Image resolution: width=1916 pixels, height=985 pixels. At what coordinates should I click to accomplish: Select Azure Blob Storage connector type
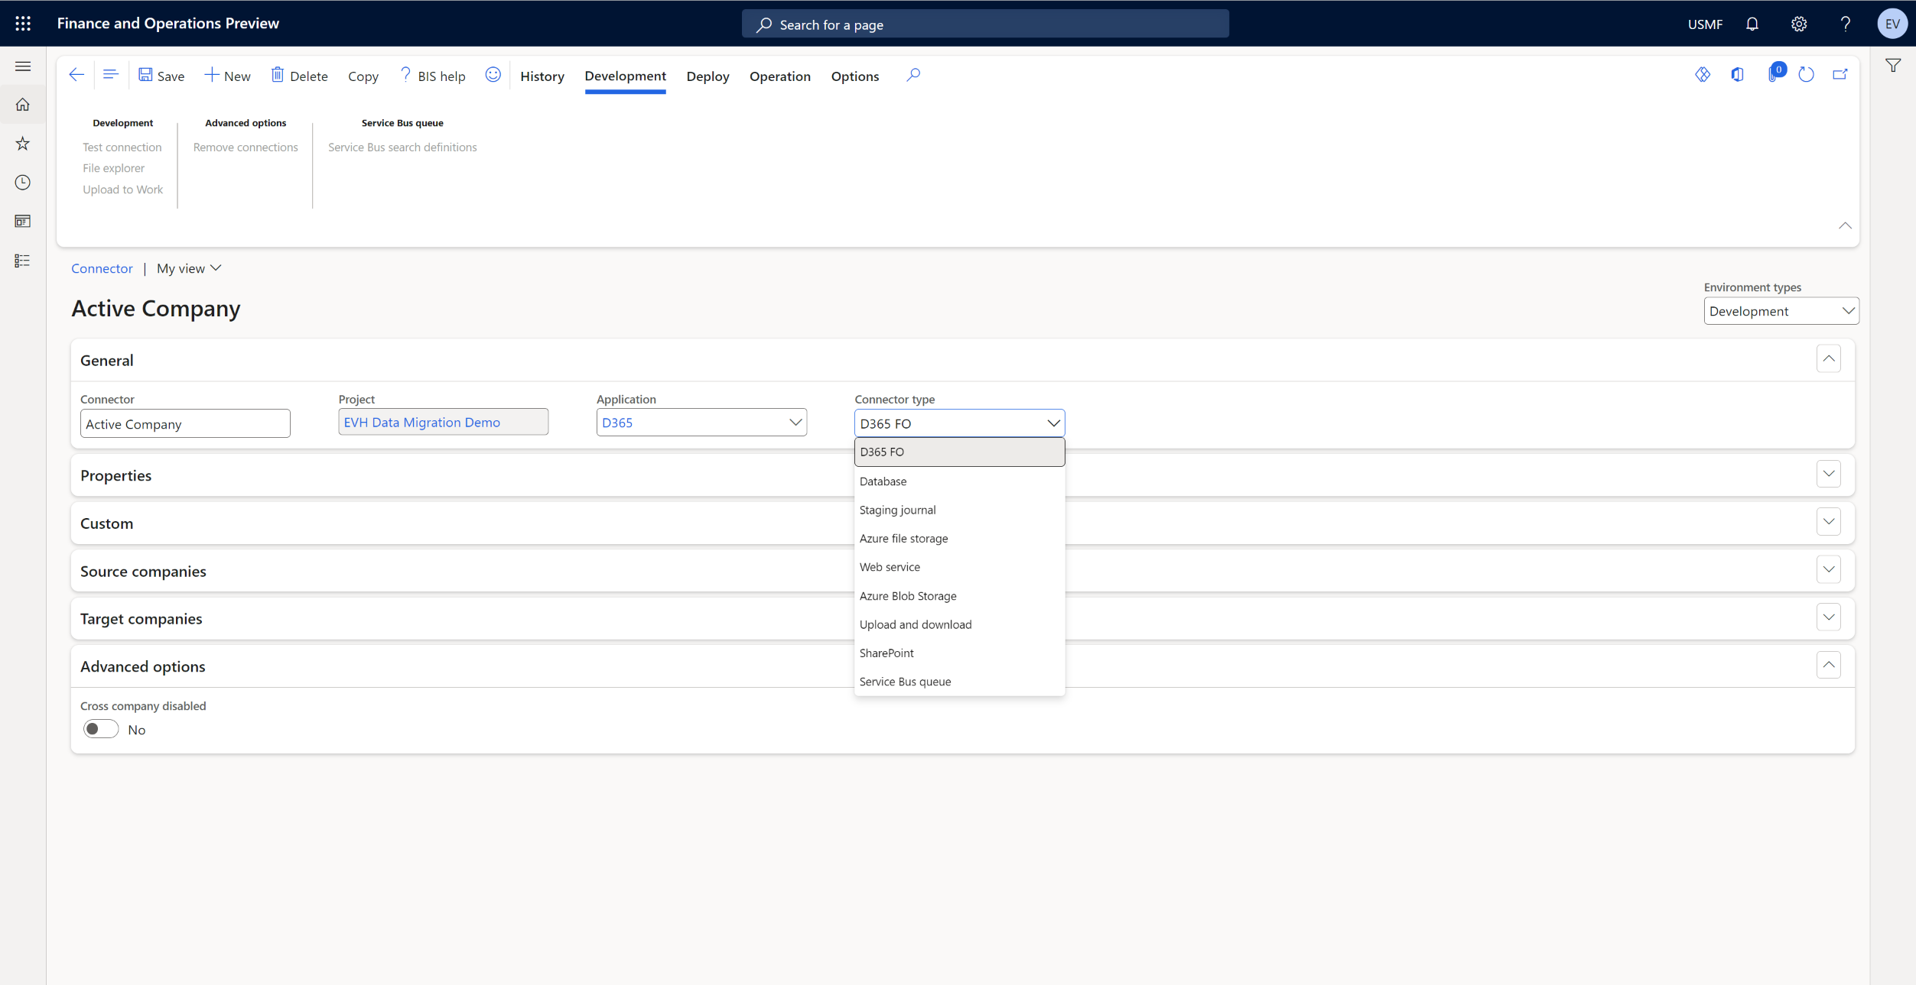click(x=908, y=596)
